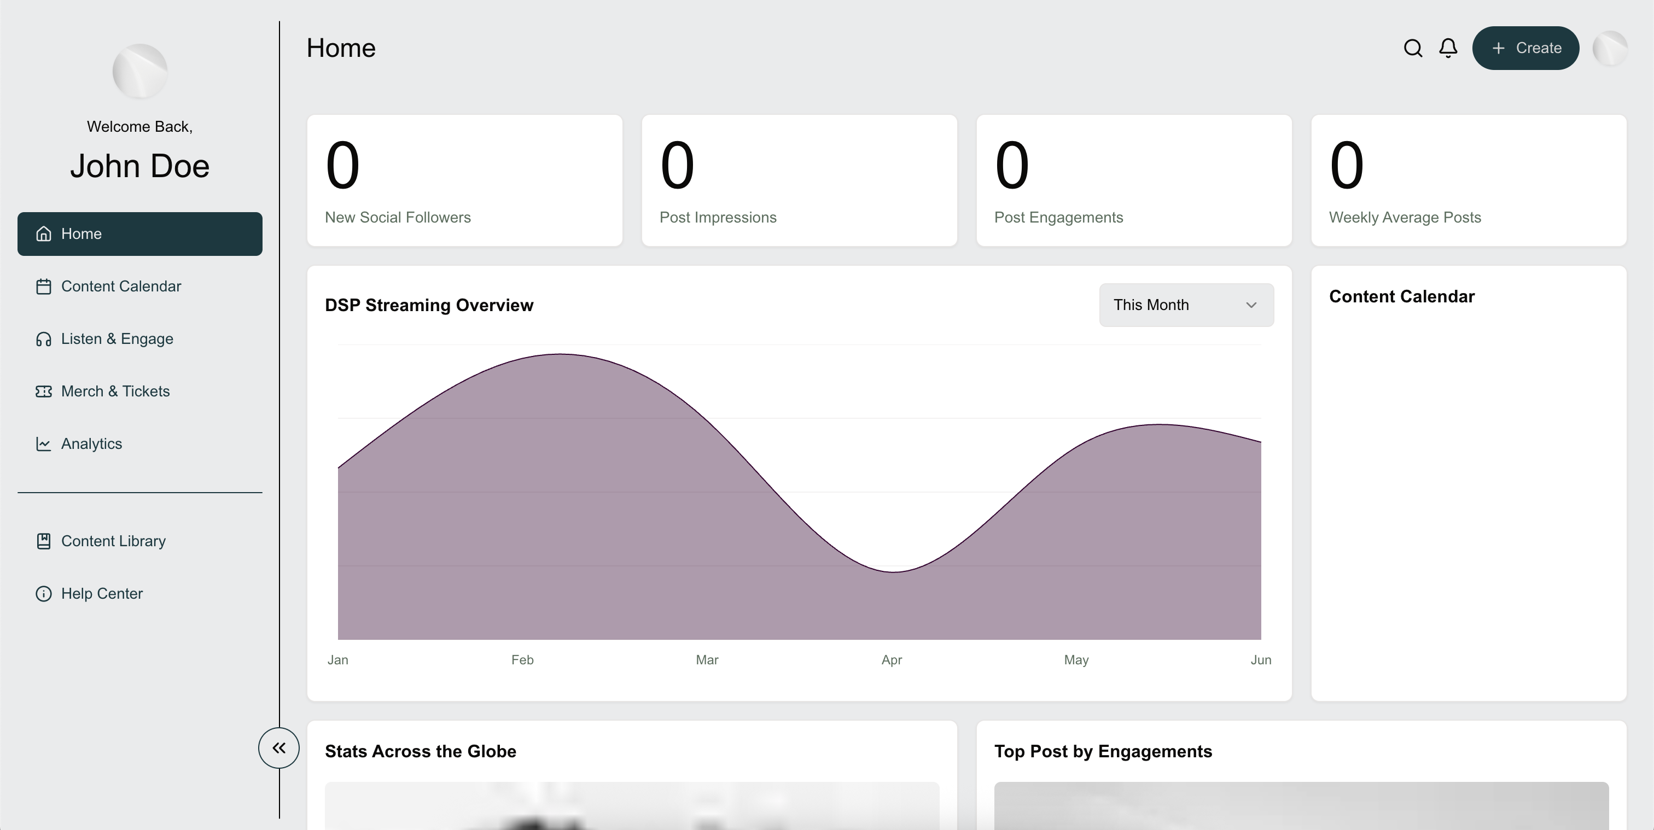The height and width of the screenshot is (830, 1654).
Task: Click the Help Center info icon
Action: point(44,594)
